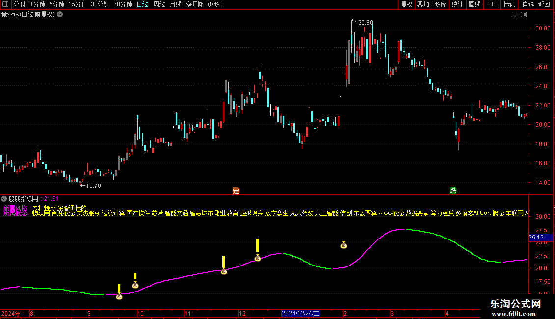Image resolution: width=555 pixels, height=319 pixels.
Task: Click the diamond icon above the chart
Action: [x=515, y=15]
